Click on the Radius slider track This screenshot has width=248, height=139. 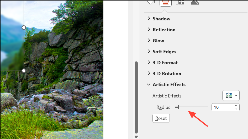tap(192, 107)
